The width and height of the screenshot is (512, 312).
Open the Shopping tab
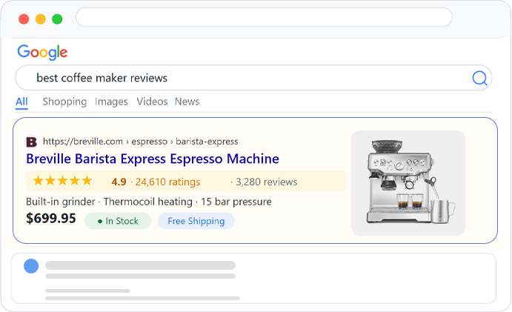[64, 102]
